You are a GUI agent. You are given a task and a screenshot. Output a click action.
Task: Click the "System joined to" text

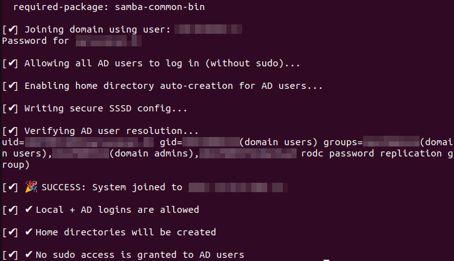pos(141,187)
